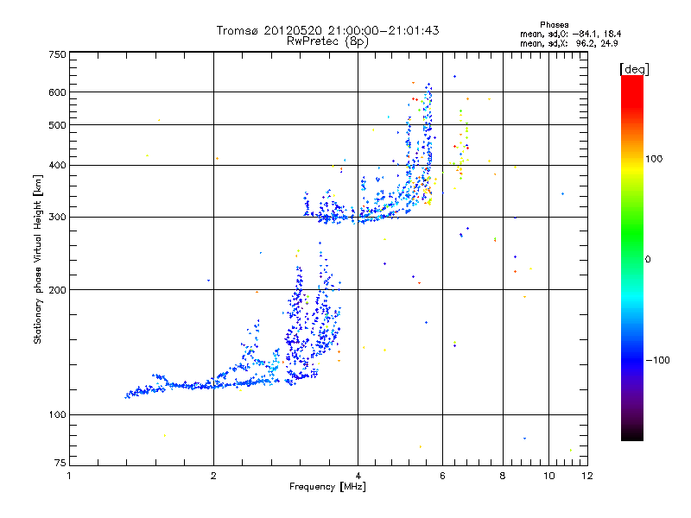This screenshot has height=518, width=691.
Task: Click the x-axis tick label '8'
Action: 503,476
